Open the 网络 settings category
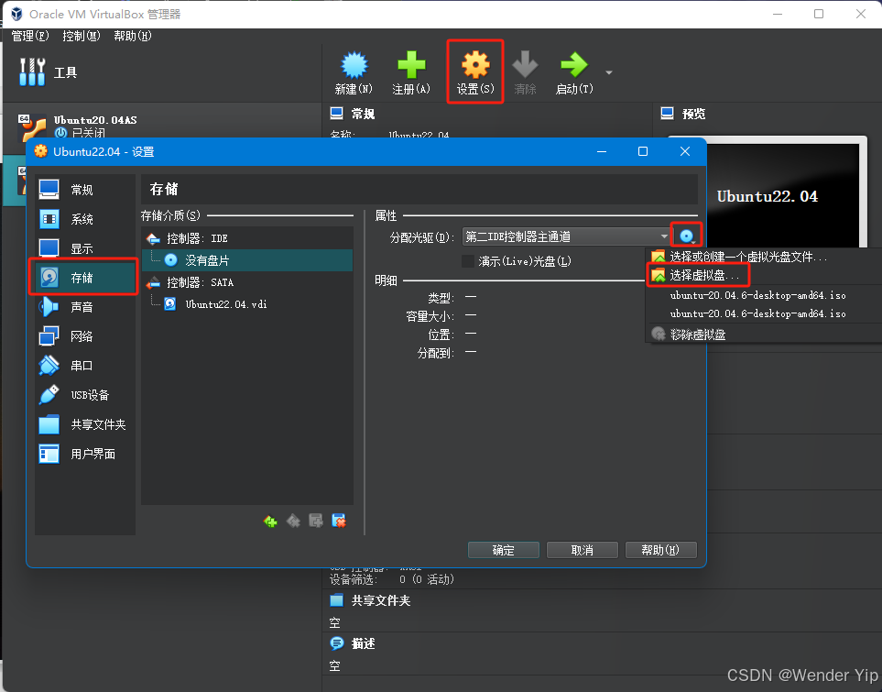Image resolution: width=882 pixels, height=692 pixels. [x=84, y=336]
